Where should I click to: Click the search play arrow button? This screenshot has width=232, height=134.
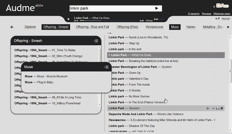156,8
